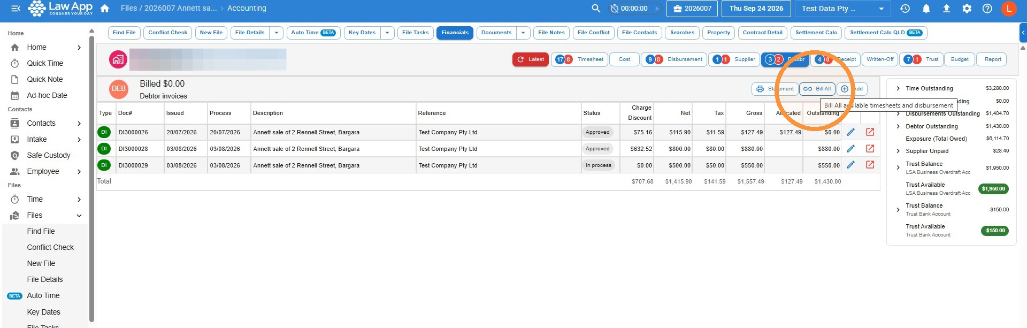Image resolution: width=1027 pixels, height=328 pixels.
Task: Open the Disbursement financial tab
Action: coord(674,59)
